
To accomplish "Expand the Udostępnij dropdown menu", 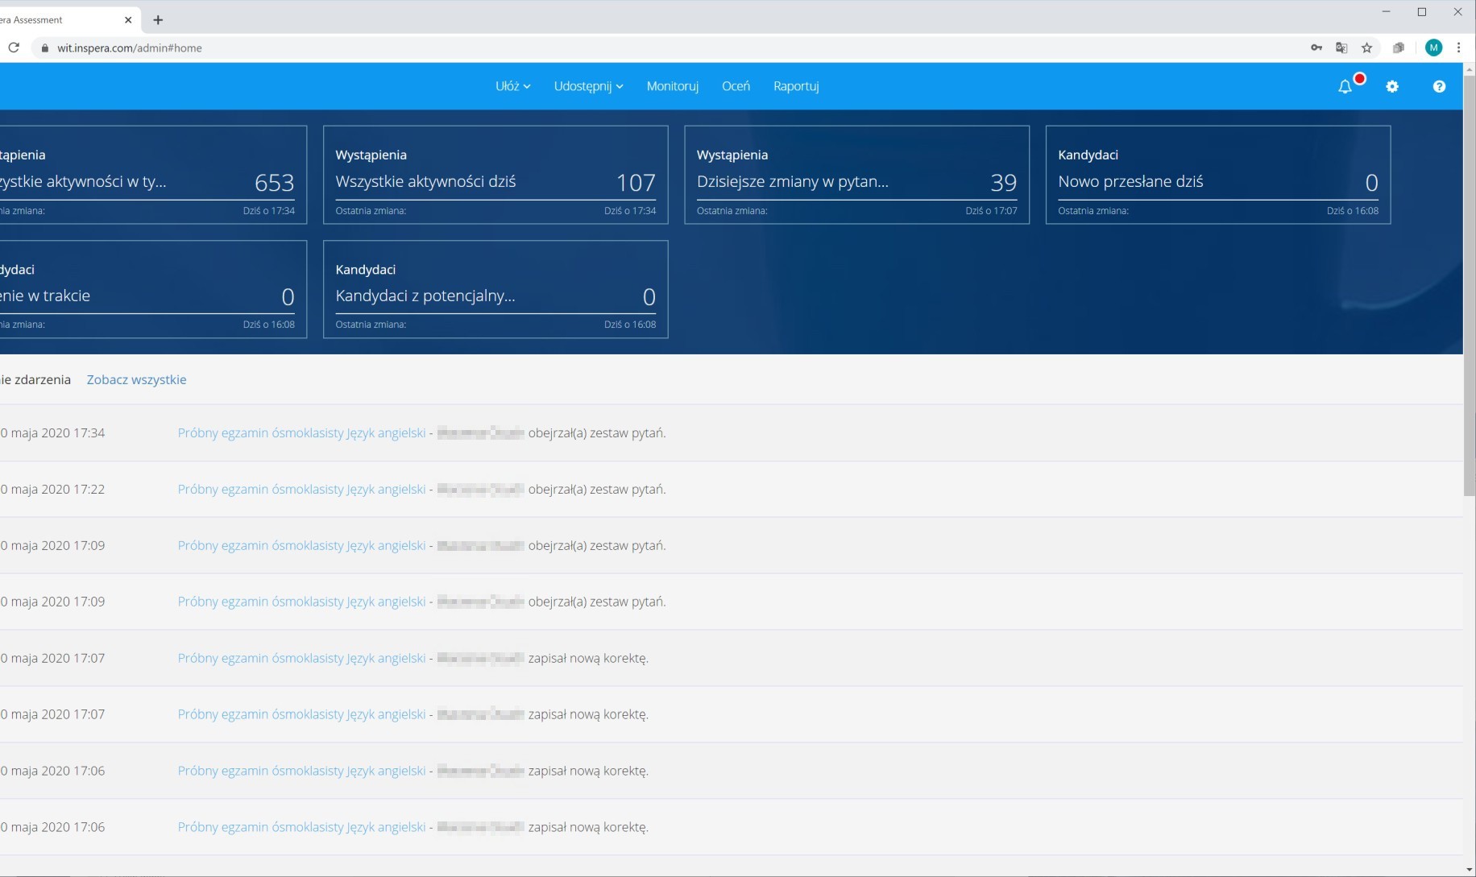I will pos(588,86).
